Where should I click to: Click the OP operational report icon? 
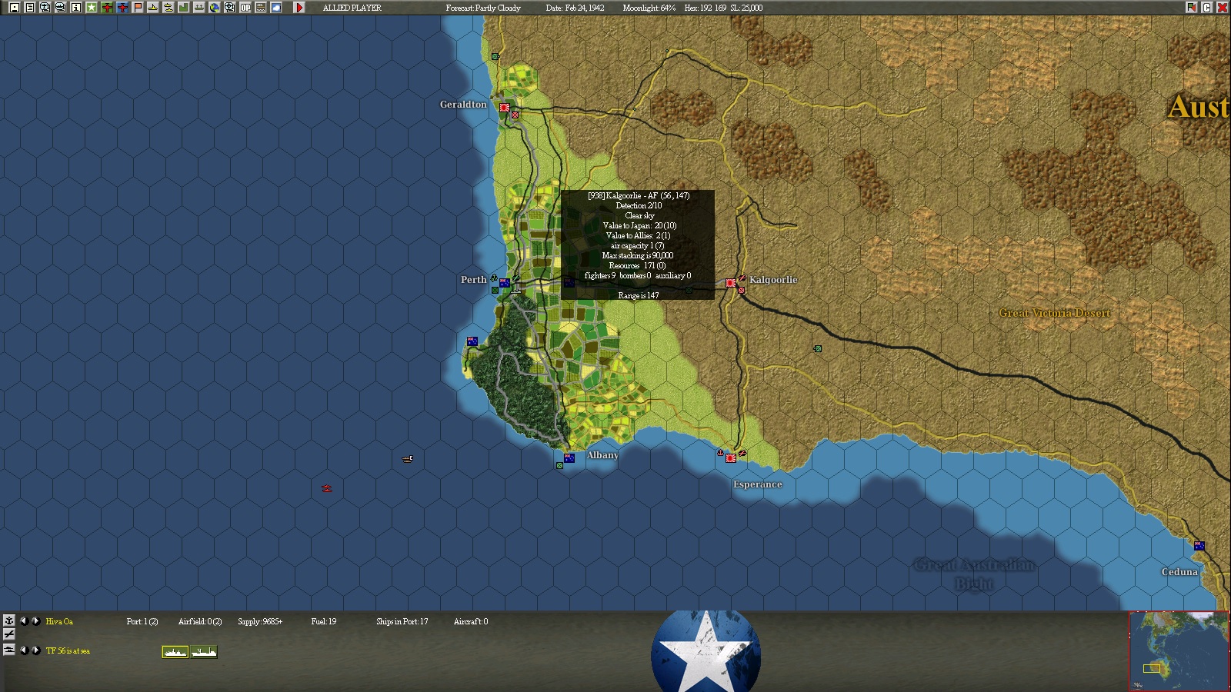pos(245,8)
